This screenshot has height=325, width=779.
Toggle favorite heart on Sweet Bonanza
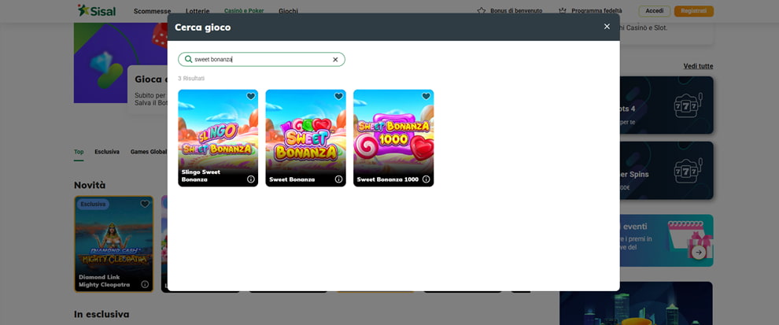tap(338, 97)
